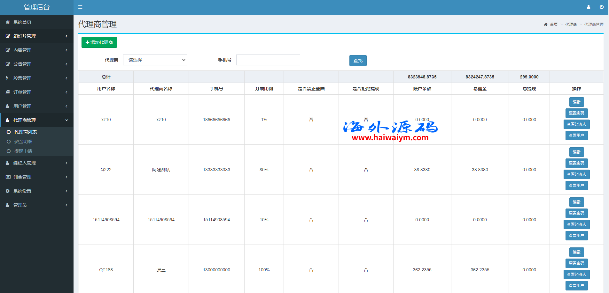
Task: Click the 查找 search button
Action: [358, 61]
